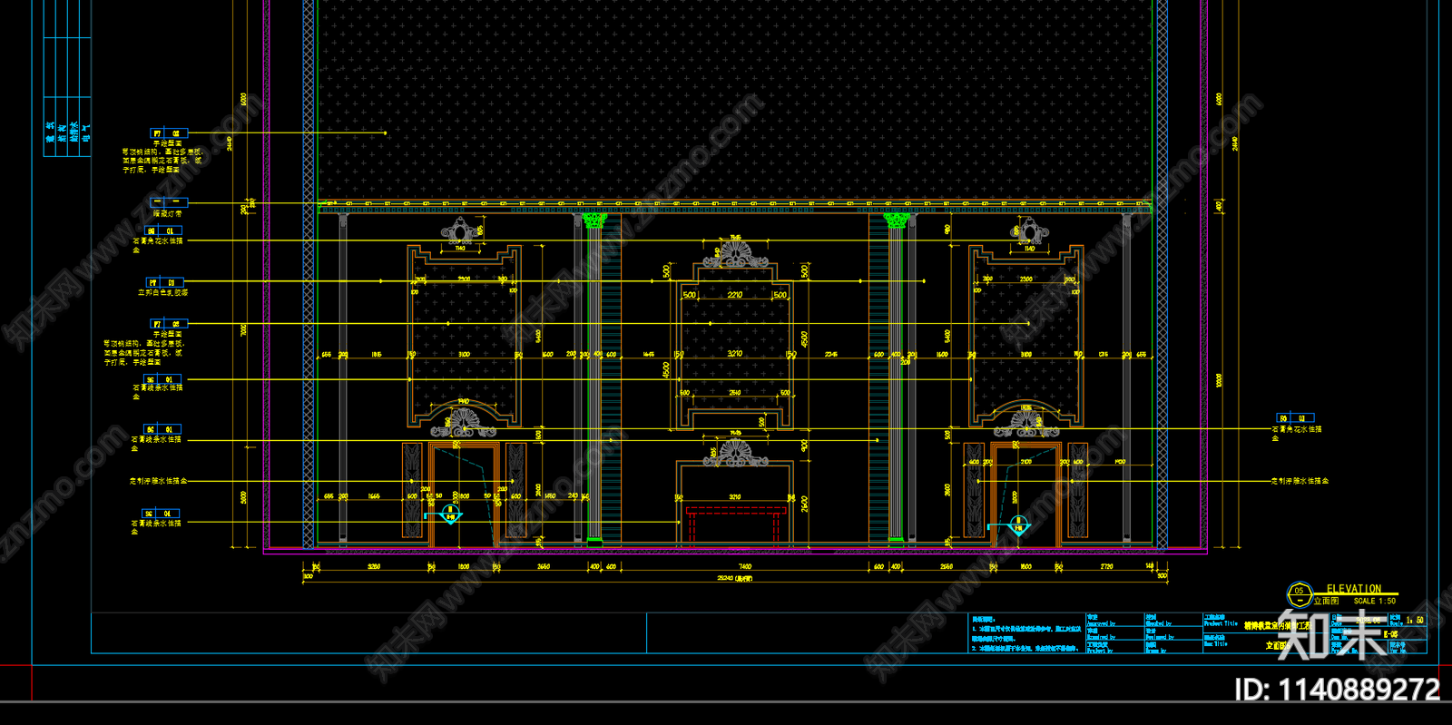Click the ELEVATION title text
The width and height of the screenshot is (1452, 725).
coord(1353,589)
